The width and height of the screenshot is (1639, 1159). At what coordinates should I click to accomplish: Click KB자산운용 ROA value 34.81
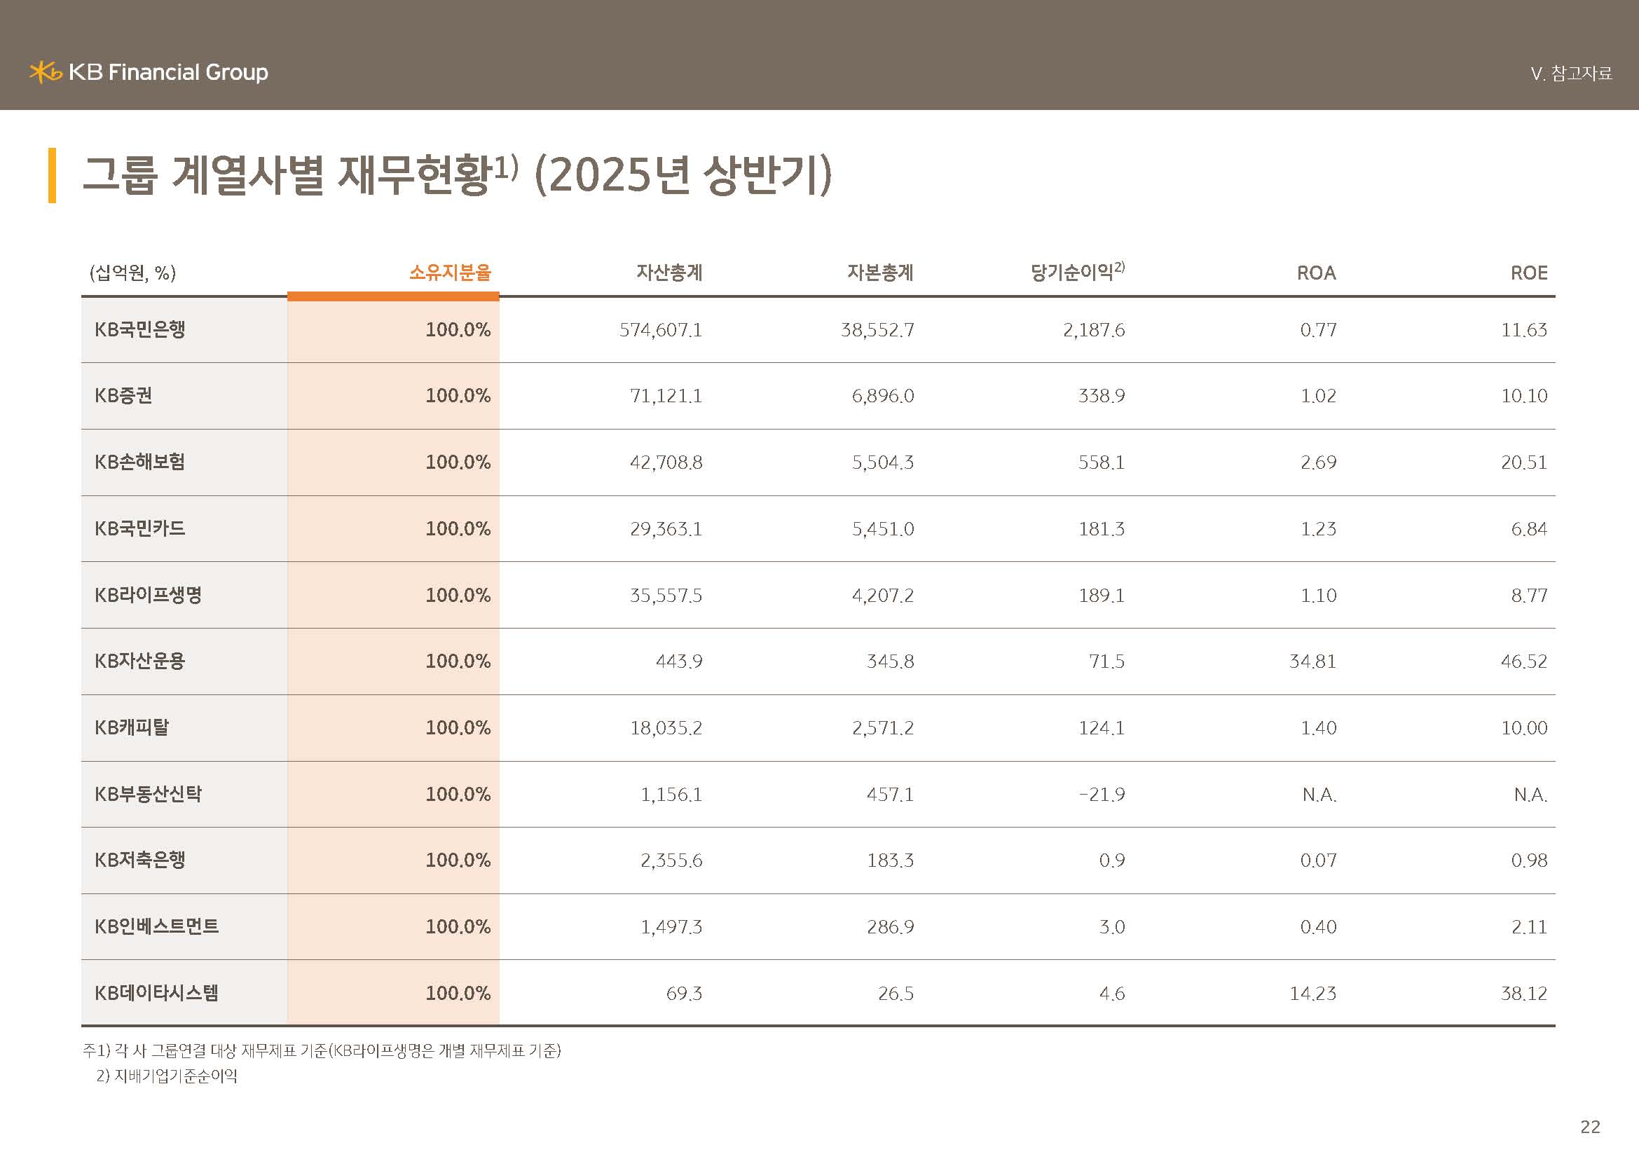tap(1312, 661)
